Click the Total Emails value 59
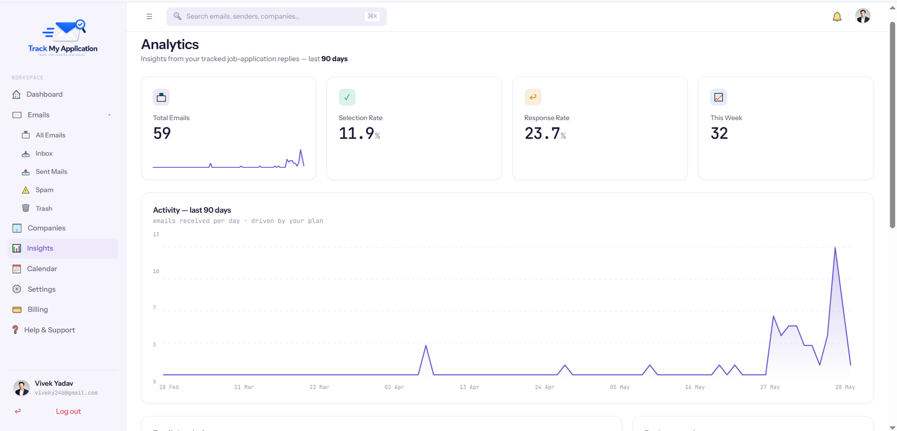 pyautogui.click(x=162, y=134)
